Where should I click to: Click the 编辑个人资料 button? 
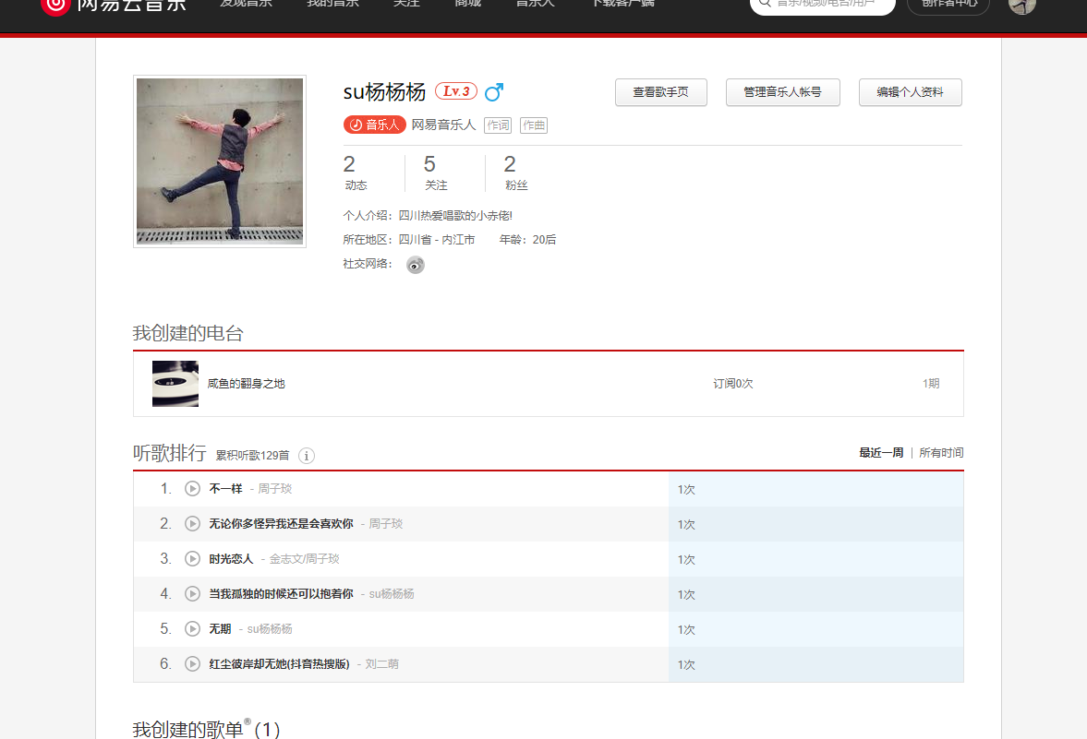click(910, 92)
